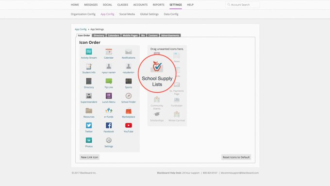The height and width of the screenshot is (186, 330).
Task: Switch to the Content tab
Action: pyautogui.click(x=153, y=35)
